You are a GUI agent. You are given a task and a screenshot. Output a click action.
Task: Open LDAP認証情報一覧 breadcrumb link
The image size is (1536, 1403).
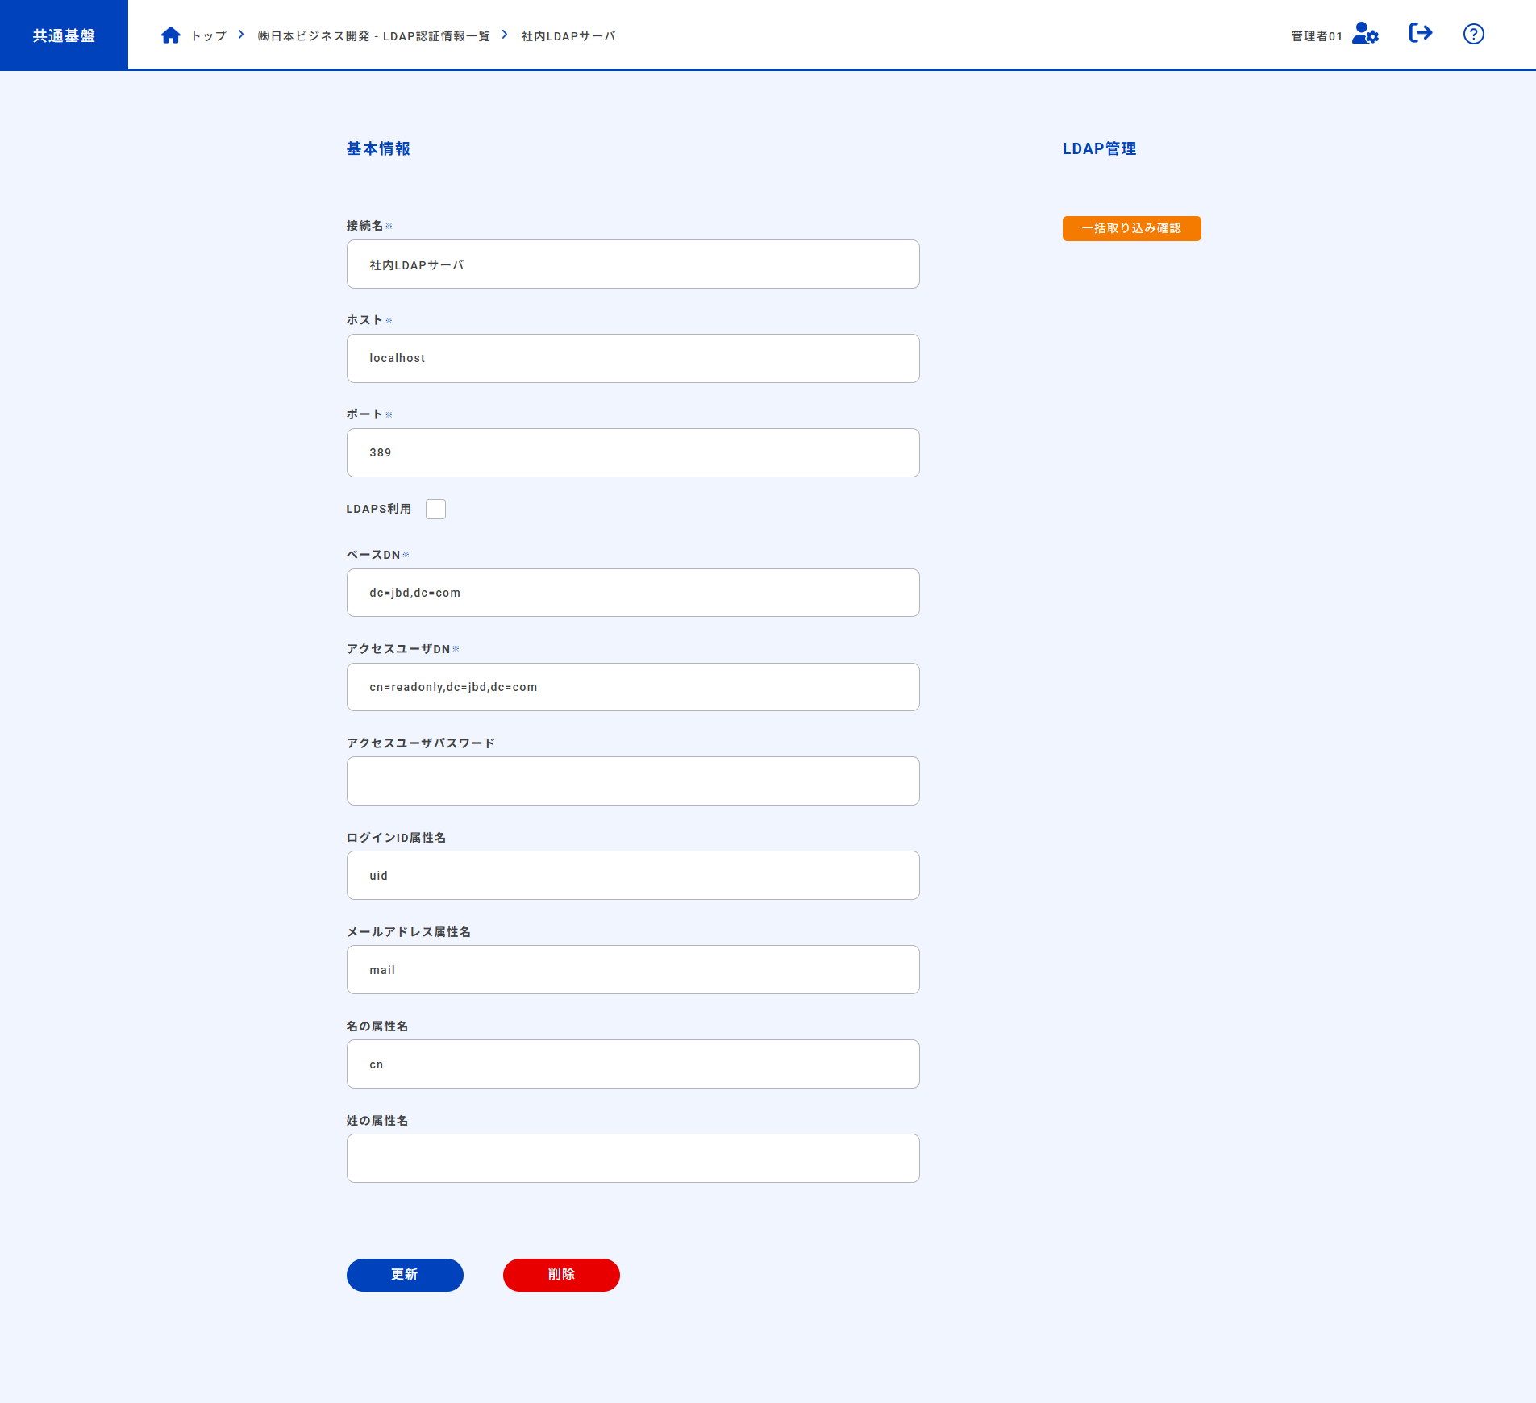point(373,36)
